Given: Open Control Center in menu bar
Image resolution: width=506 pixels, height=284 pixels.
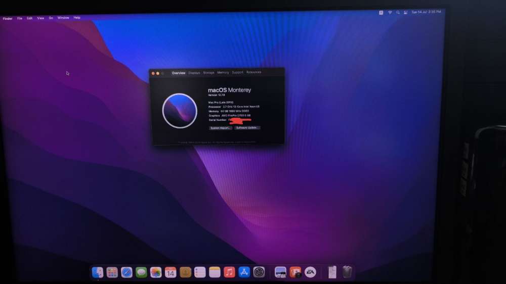Looking at the screenshot, I should (x=406, y=12).
